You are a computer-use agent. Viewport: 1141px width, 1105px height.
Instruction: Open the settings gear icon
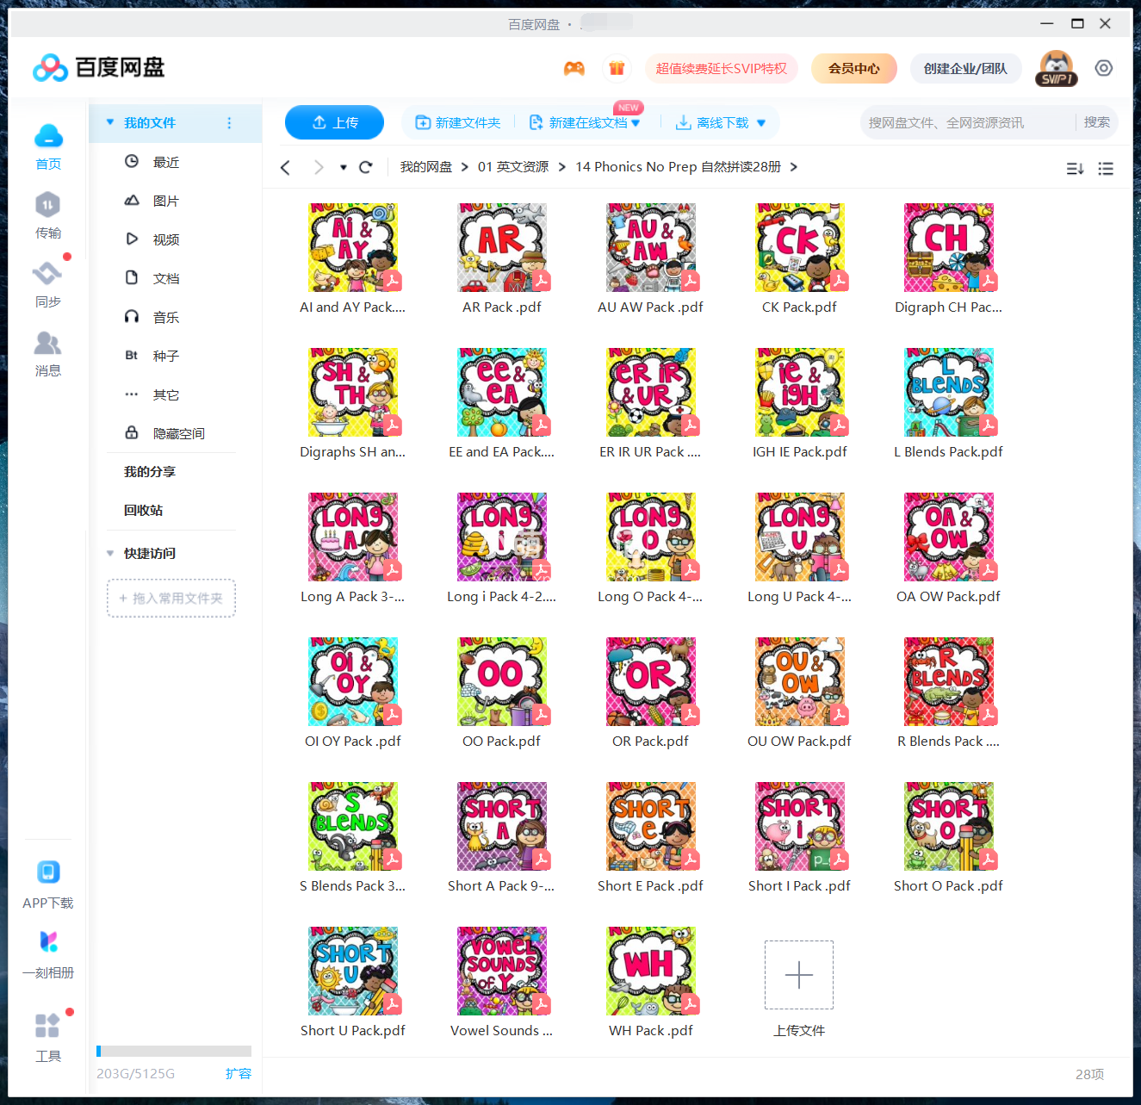(x=1104, y=67)
